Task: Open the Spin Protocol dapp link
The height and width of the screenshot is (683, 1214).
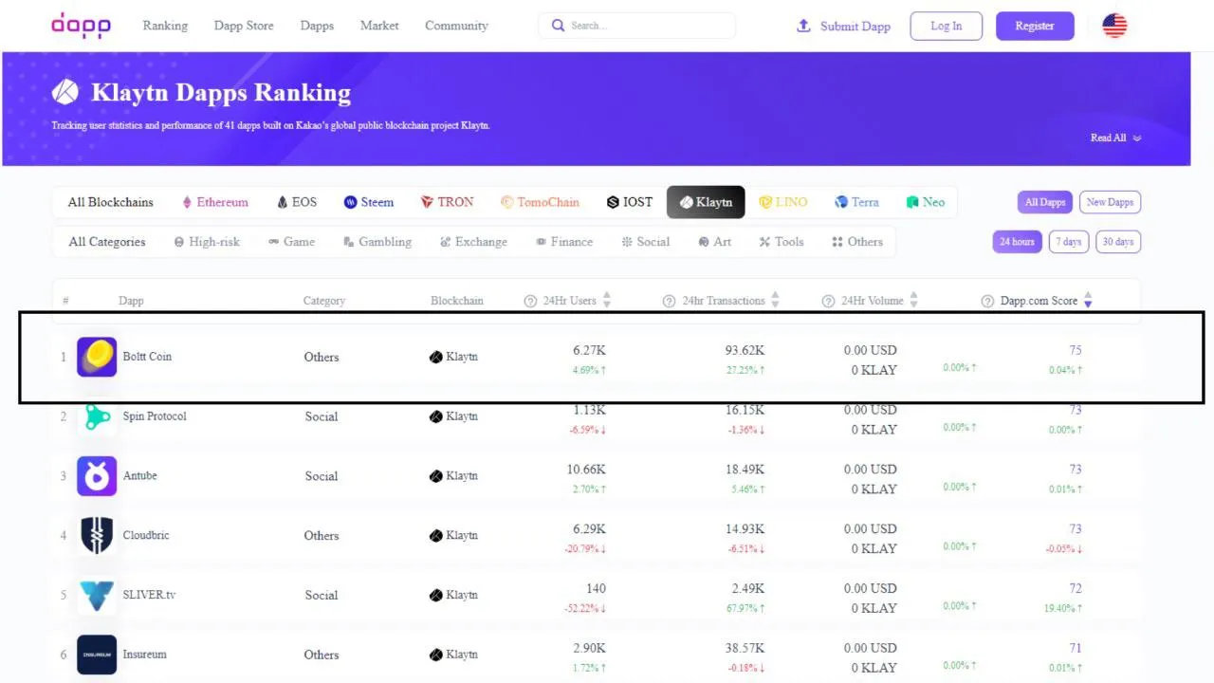Action: tap(155, 416)
